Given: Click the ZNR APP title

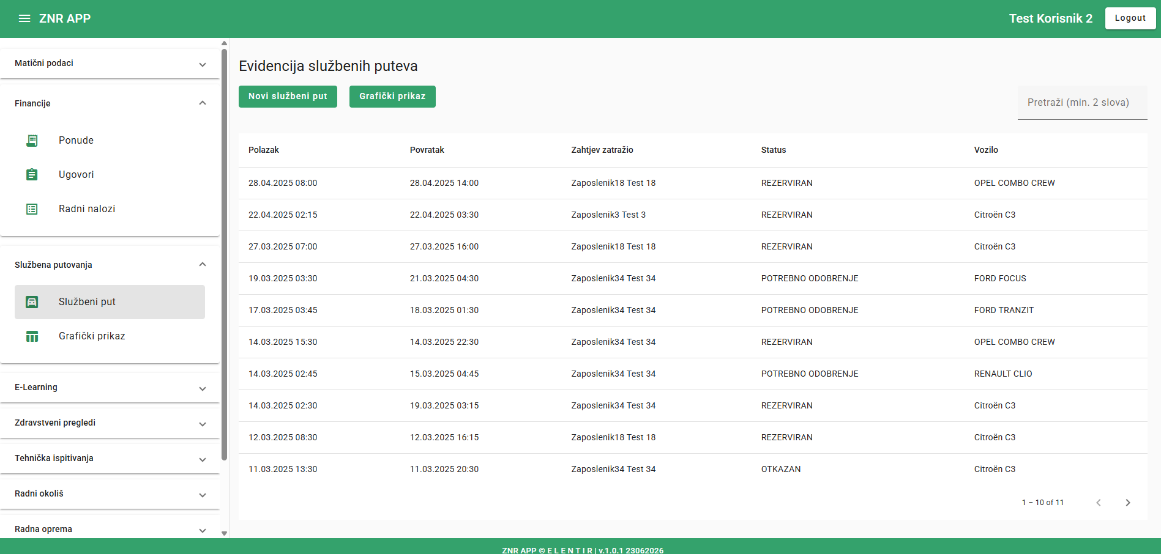Looking at the screenshot, I should click(65, 18).
